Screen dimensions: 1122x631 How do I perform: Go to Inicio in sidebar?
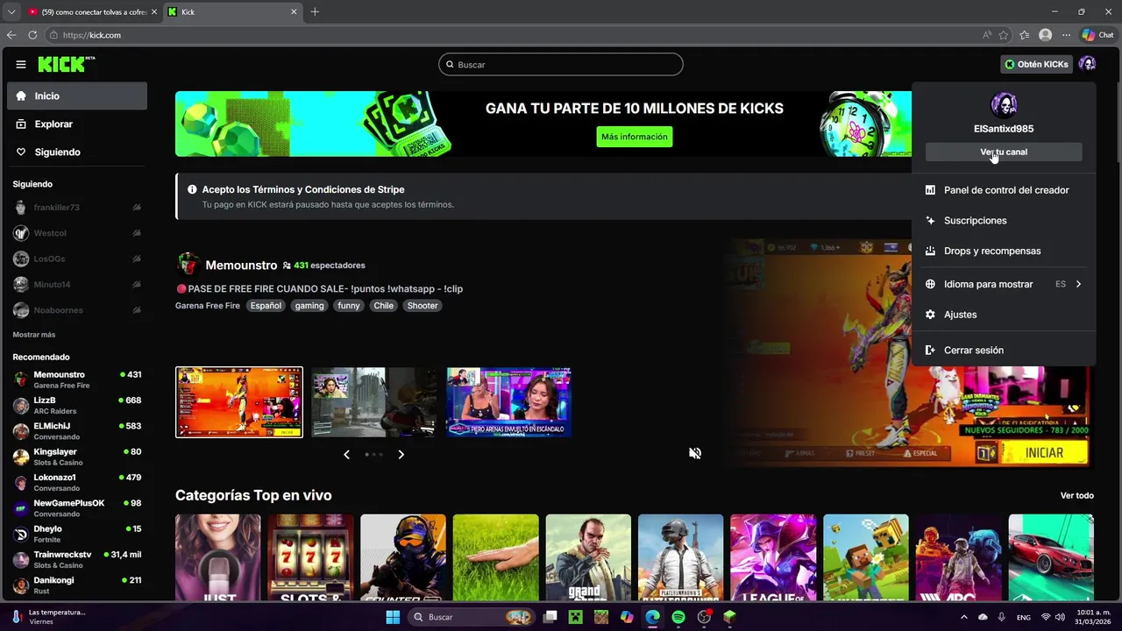tap(77, 96)
